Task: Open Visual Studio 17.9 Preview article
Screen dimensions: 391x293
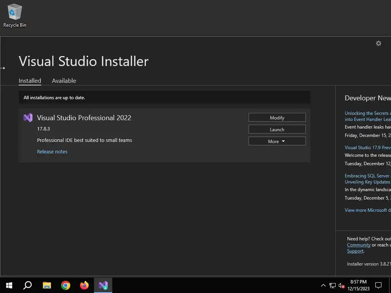Action: (368, 148)
